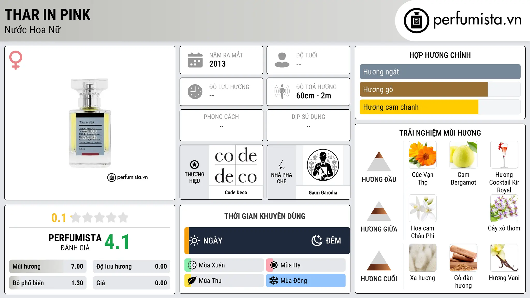Image resolution: width=530 pixels, height=298 pixels.
Task: Click the Hương Cuối pyramid icon
Action: [x=379, y=260]
